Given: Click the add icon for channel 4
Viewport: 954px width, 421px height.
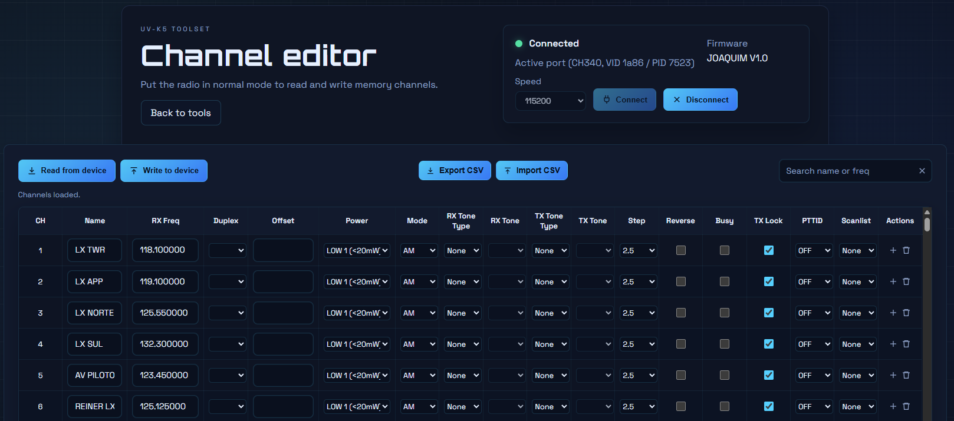Looking at the screenshot, I should tap(893, 344).
